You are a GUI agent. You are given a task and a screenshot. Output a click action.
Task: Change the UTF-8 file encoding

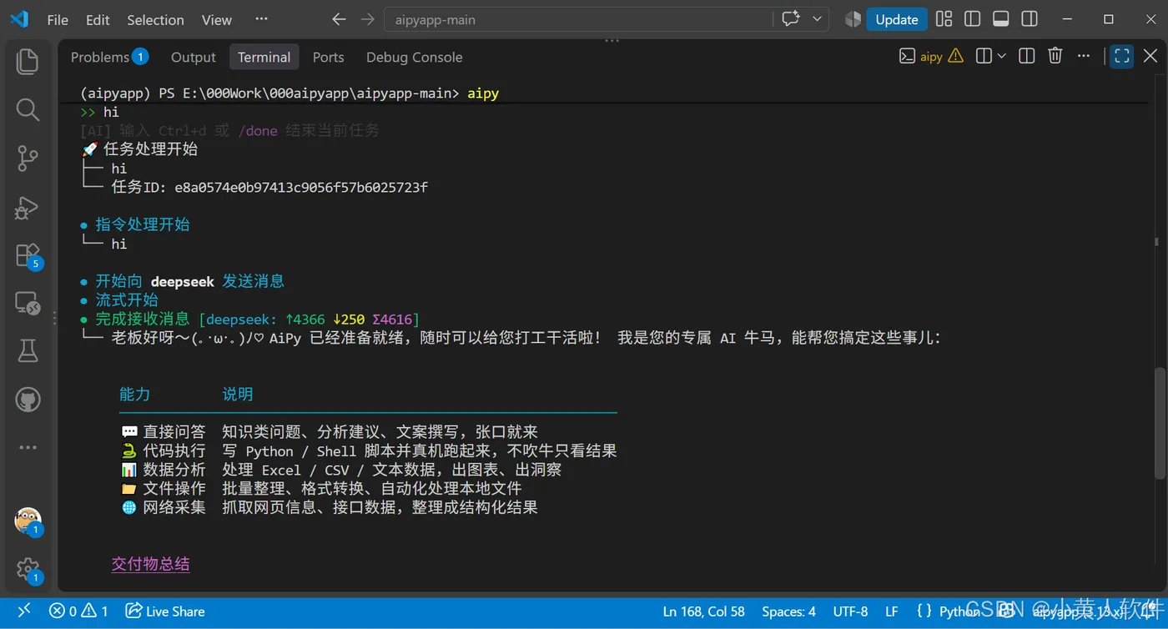[850, 611]
